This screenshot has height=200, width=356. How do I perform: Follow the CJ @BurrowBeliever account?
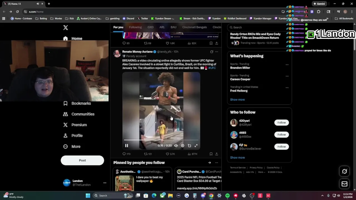(281, 147)
